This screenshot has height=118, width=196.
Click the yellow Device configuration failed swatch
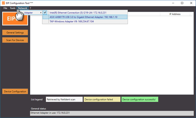click(x=102, y=99)
